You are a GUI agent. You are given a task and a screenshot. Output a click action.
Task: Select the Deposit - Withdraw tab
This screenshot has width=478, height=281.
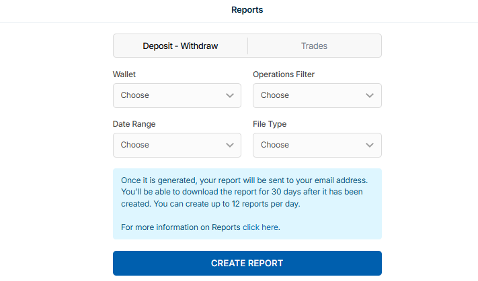[180, 46]
